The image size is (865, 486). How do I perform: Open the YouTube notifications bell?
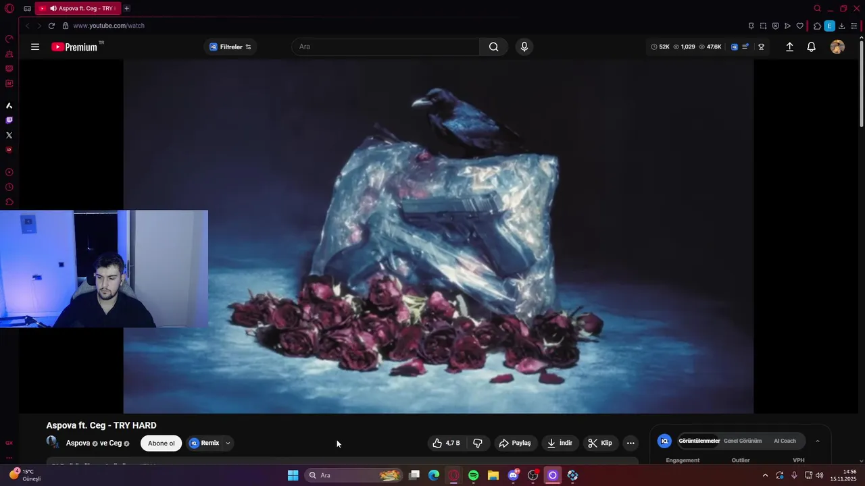pos(812,47)
